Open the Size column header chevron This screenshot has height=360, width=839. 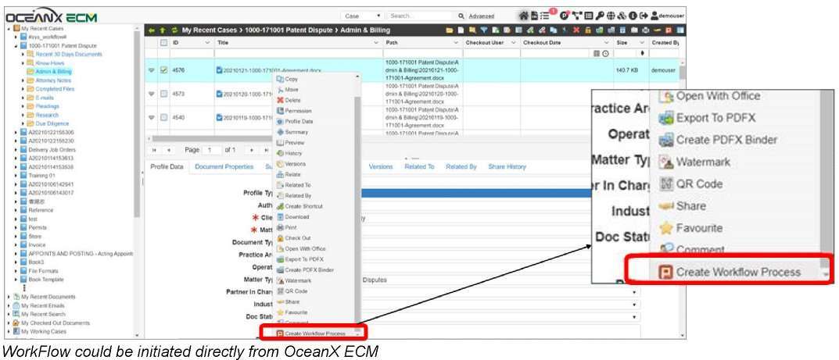(x=641, y=43)
